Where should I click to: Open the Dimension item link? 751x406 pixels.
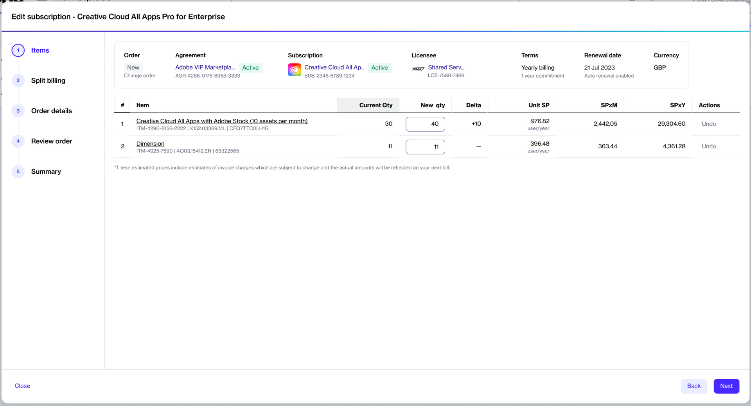pos(150,144)
